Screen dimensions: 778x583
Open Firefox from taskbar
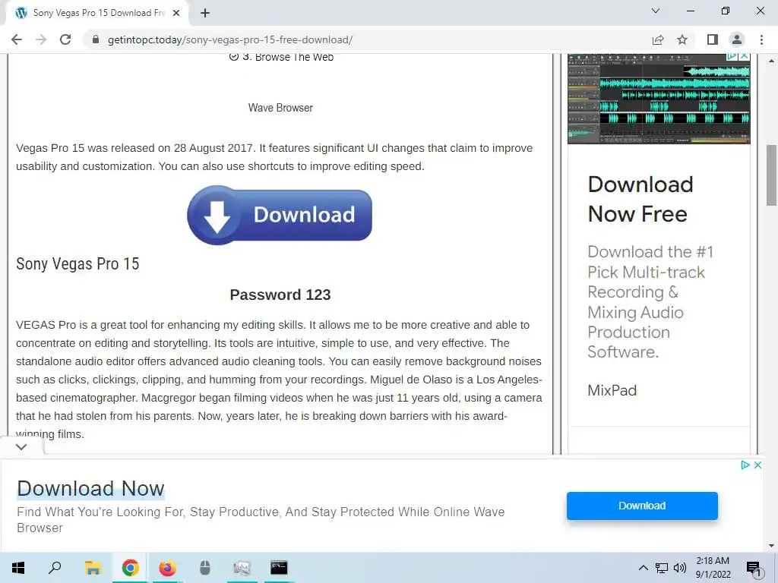click(x=167, y=568)
